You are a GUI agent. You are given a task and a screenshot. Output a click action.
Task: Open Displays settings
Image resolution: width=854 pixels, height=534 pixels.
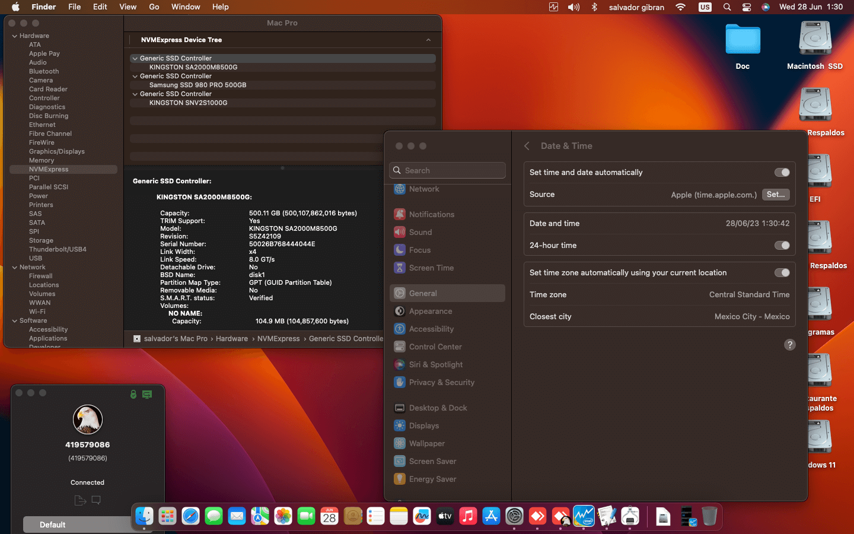[x=448, y=425]
